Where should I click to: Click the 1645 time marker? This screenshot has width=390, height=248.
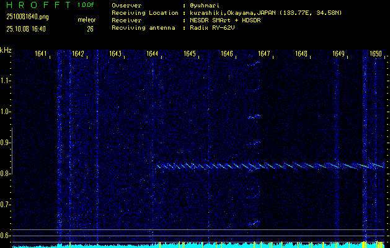point(190,54)
